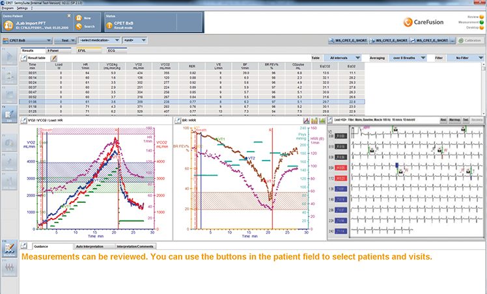Select the line chart view icon
The width and height of the screenshot is (487, 294).
(x=307, y=120)
